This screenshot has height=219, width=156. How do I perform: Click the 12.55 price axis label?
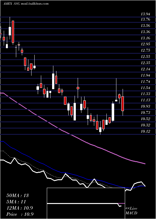pyautogui.click(x=145, y=57)
